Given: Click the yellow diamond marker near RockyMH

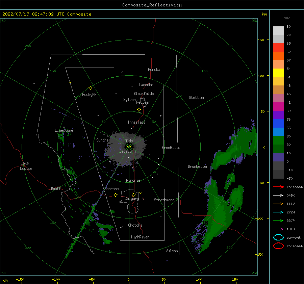Looking at the screenshot, I should 90,88.
